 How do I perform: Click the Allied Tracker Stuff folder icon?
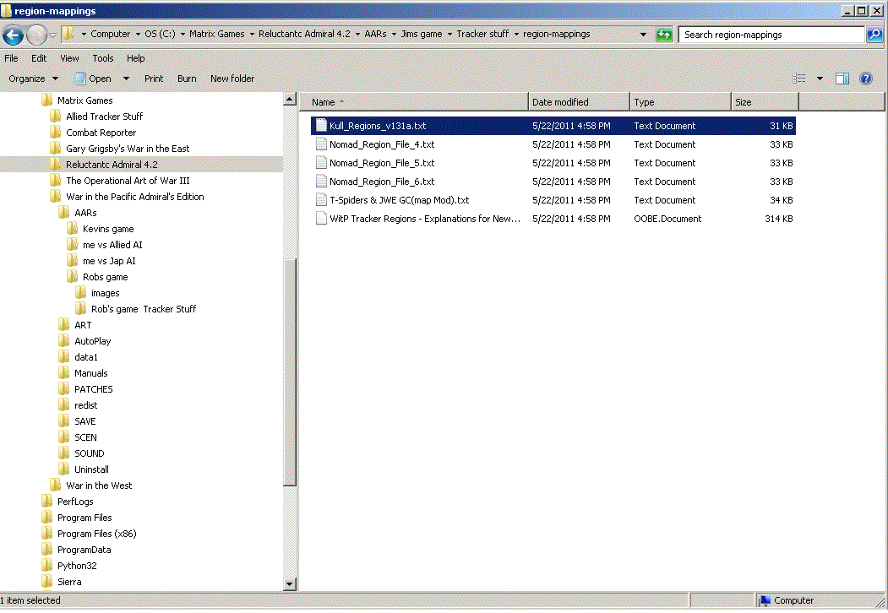pyautogui.click(x=56, y=116)
